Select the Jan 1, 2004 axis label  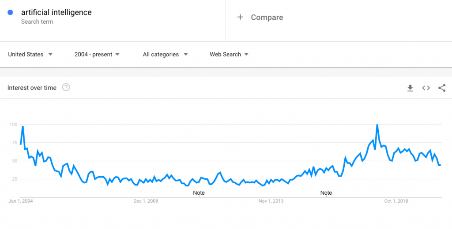[20, 201]
